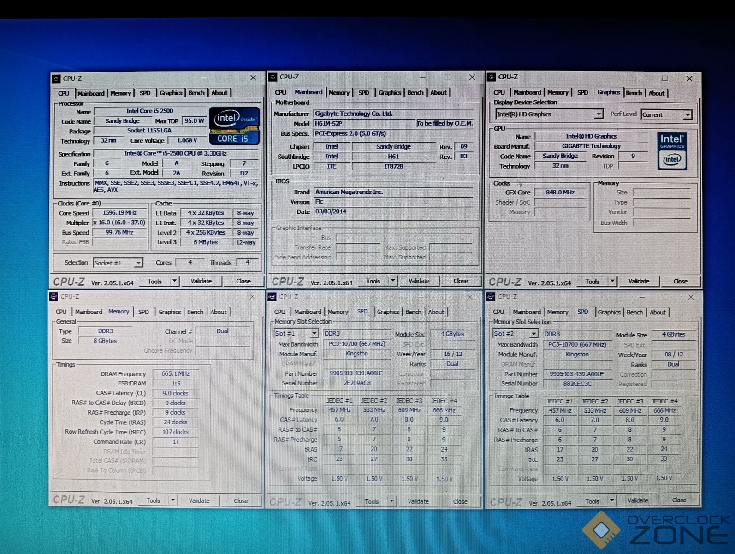Click the BIOS date 03/03/2014 field
The image size is (735, 554).
point(393,211)
